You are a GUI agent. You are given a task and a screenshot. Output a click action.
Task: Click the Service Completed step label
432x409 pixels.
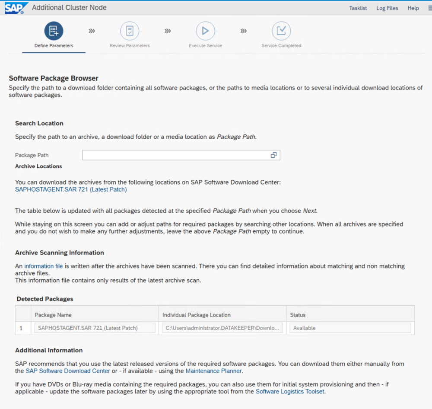[x=281, y=45]
